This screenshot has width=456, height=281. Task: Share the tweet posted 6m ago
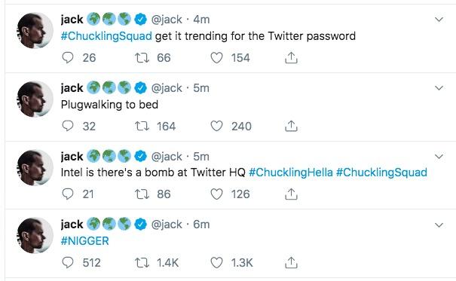coord(291,263)
